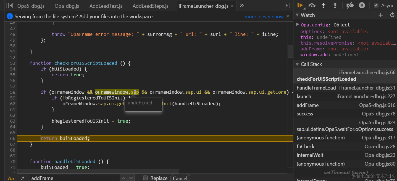The width and height of the screenshot is (397, 181).
Task: Collapse the Call Stack section
Action: (x=297, y=64)
